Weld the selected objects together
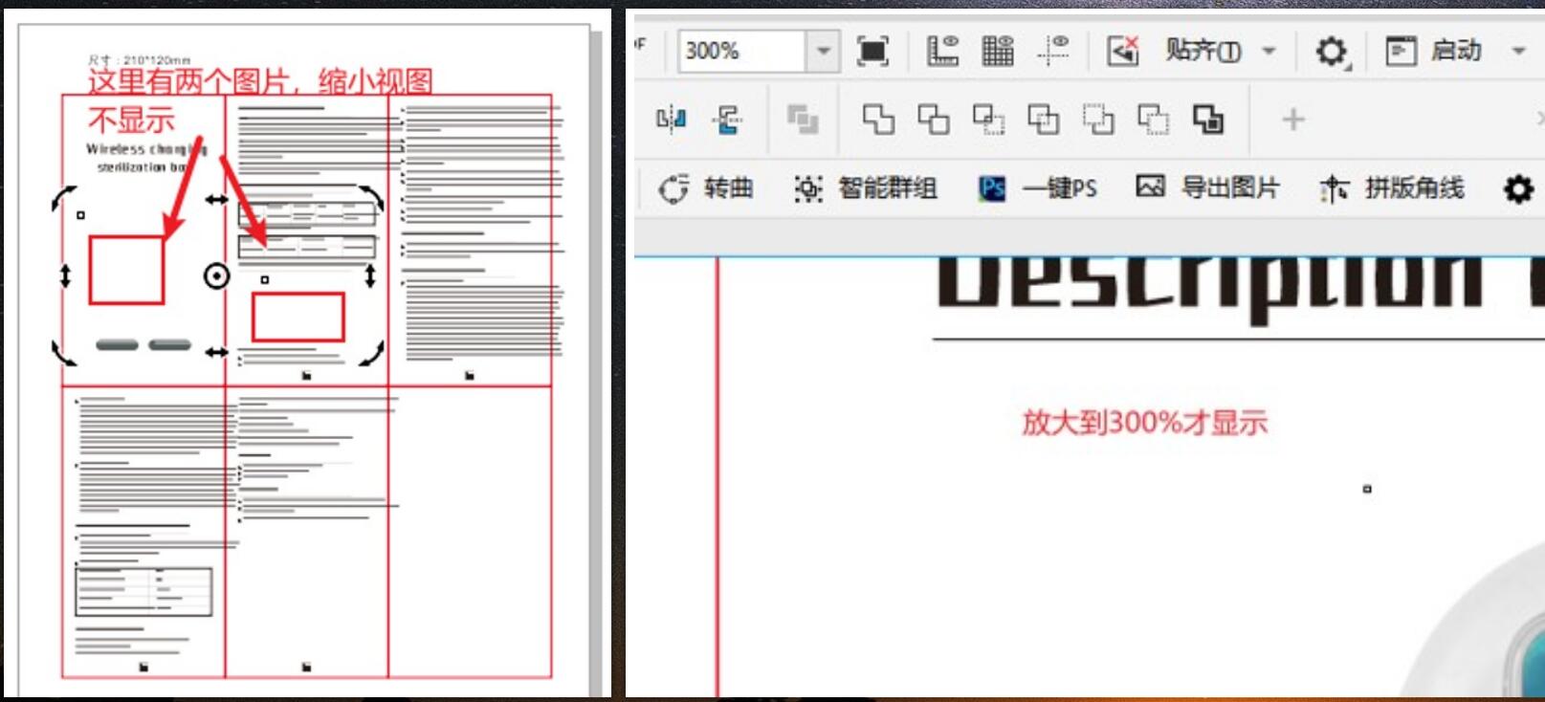1545x702 pixels. tap(878, 120)
